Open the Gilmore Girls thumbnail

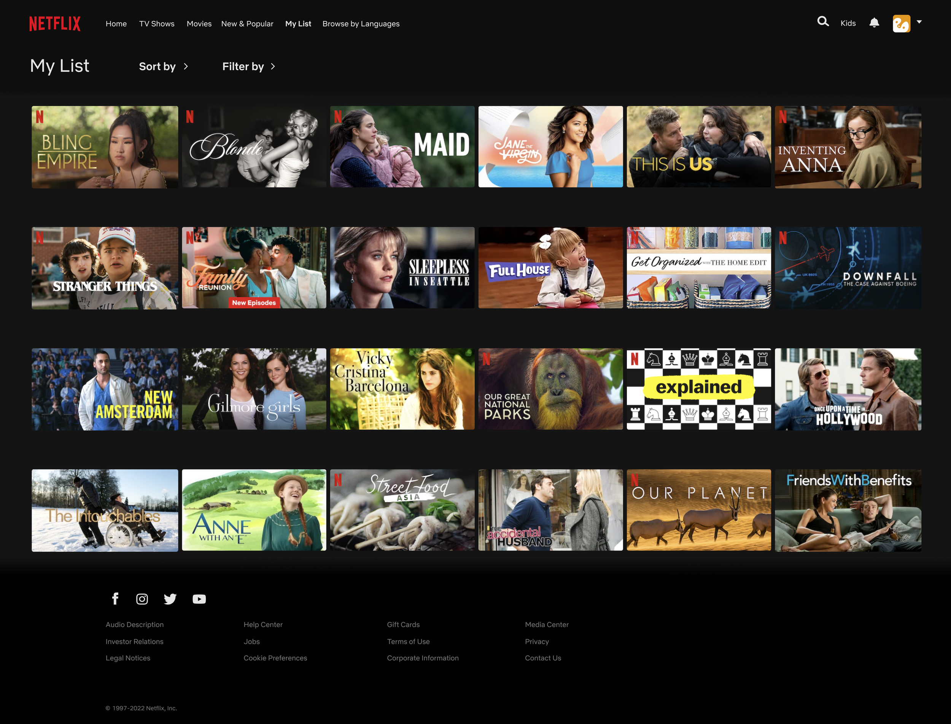pyautogui.click(x=254, y=389)
